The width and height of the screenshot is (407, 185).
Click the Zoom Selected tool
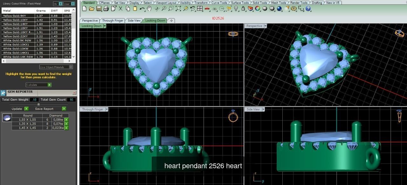185,9
